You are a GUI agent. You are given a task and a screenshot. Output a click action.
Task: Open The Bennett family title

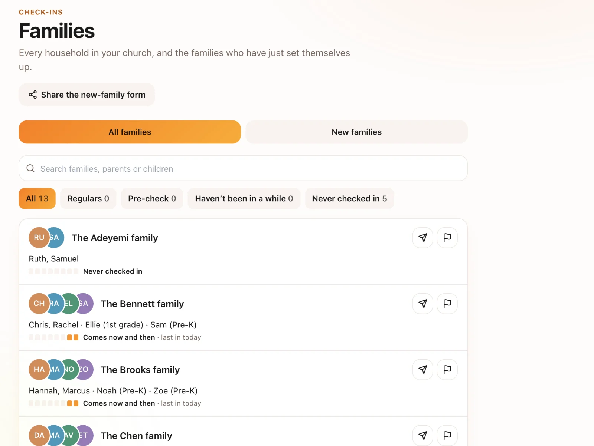click(x=142, y=304)
